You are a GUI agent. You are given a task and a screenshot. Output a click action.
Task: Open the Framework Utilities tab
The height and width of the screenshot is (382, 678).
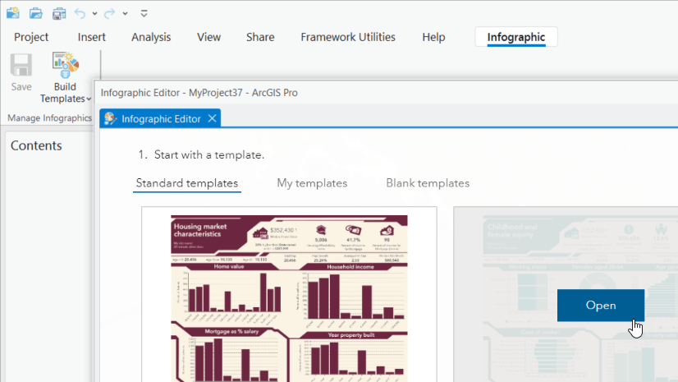coord(348,37)
